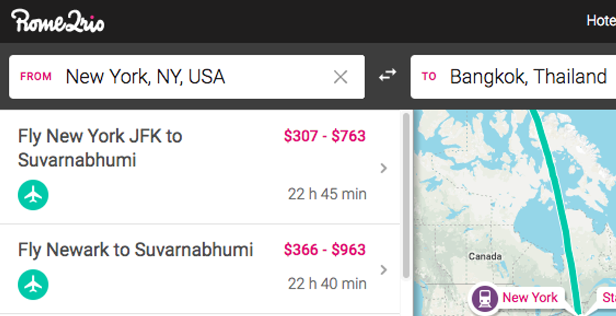The image size is (616, 316).
Task: Expand the Newark to Suvarnabhumi route chevron
Action: pyautogui.click(x=383, y=270)
